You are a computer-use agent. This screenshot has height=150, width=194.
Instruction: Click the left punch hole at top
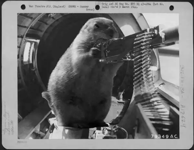[x=23, y=7]
